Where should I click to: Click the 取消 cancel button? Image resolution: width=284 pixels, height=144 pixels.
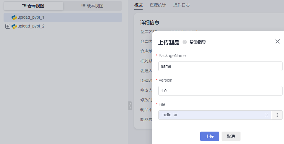click(x=231, y=136)
